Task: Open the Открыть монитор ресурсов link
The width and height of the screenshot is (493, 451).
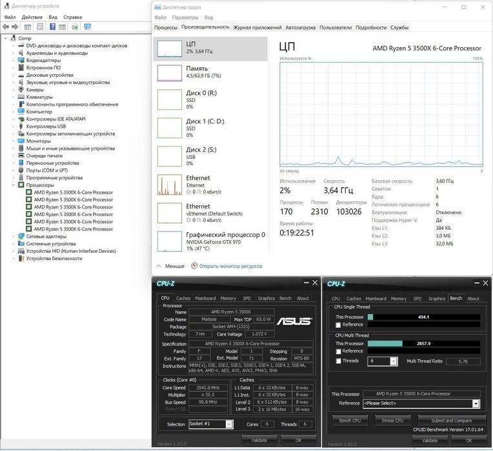Action: pos(230,266)
